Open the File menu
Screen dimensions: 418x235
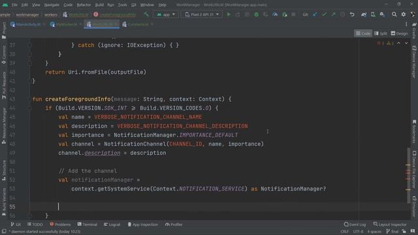pos(14,5)
